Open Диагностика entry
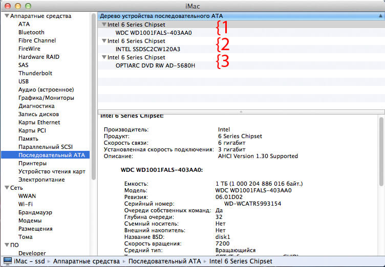Viewport: 385px width, 267px height. (36, 106)
